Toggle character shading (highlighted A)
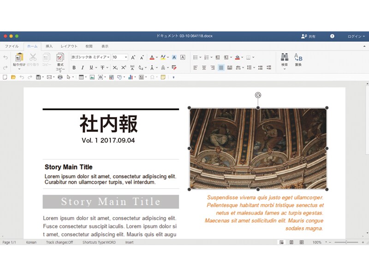369x277 pixels. point(174,57)
